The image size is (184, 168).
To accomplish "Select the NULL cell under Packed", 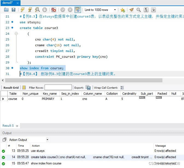I will tap(159, 98).
